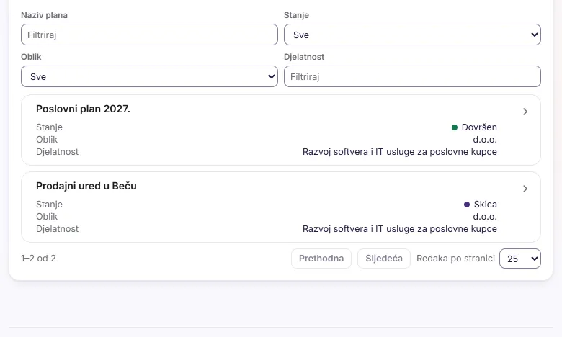Screen dimensions: 562x337
Task: Click the Sljedeća page button
Action: pyautogui.click(x=384, y=259)
